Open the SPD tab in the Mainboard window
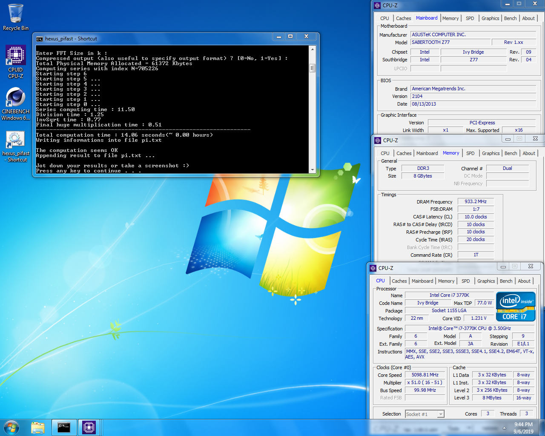 pos(470,18)
